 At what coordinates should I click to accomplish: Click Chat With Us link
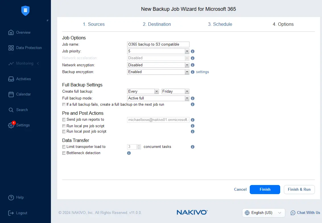coord(308,213)
